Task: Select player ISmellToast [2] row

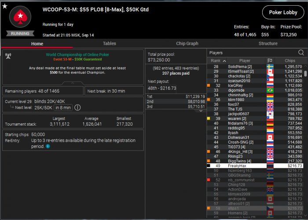Action: point(255,72)
